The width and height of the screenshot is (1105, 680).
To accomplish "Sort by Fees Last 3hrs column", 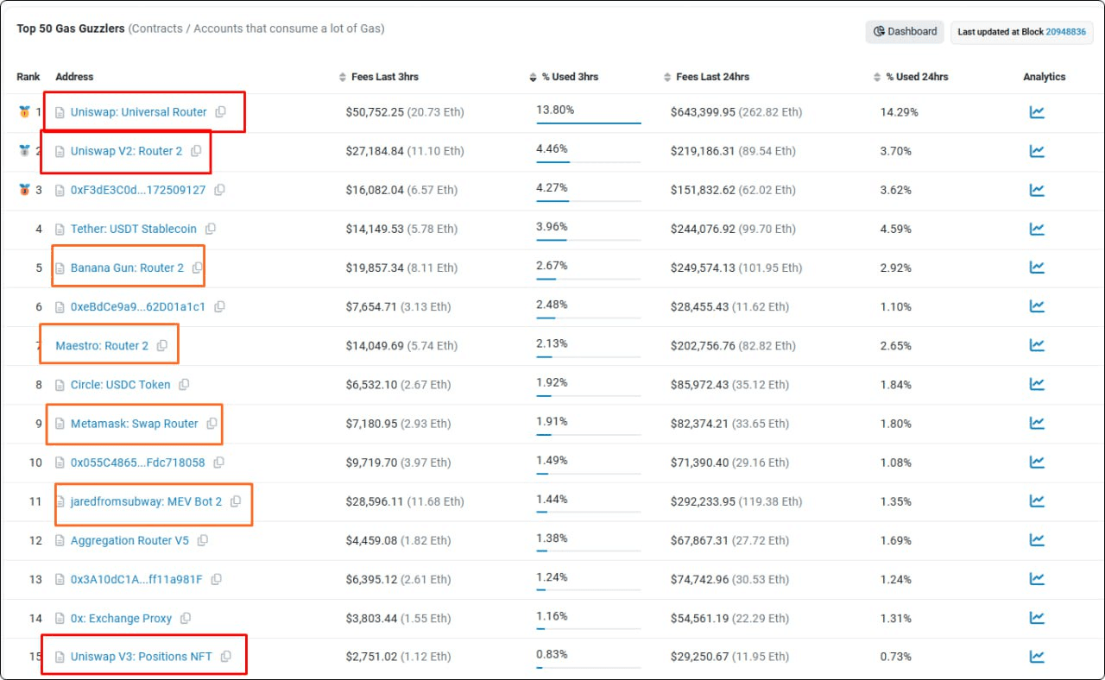I will click(x=379, y=77).
